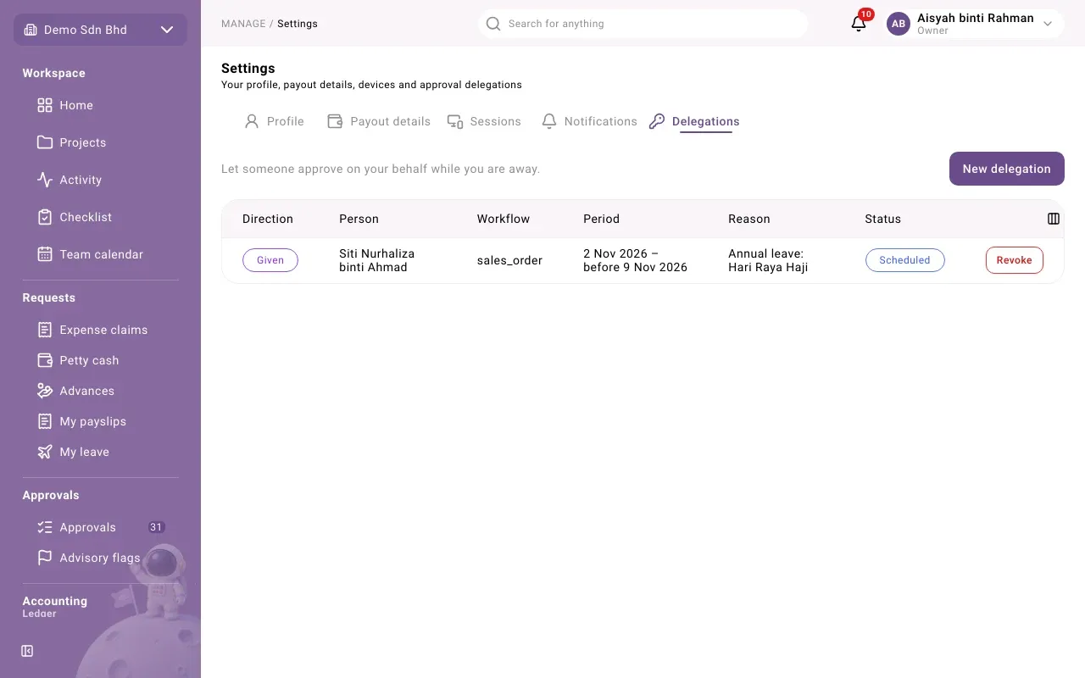This screenshot has height=678, width=1085.
Task: Click the sales_order workflow cell
Action: [509, 260]
